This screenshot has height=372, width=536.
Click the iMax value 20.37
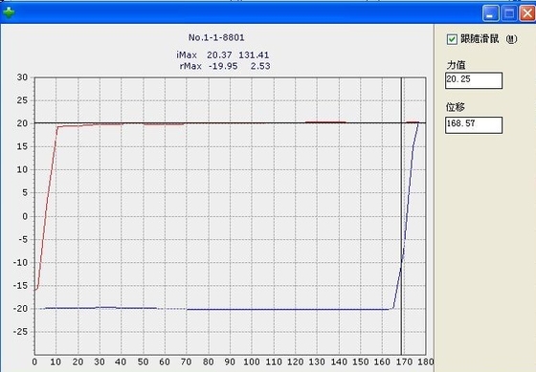pos(219,55)
